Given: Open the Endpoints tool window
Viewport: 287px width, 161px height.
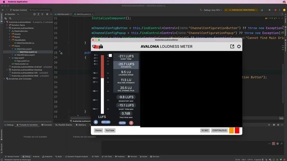Looking at the screenshot, I should (47, 157).
